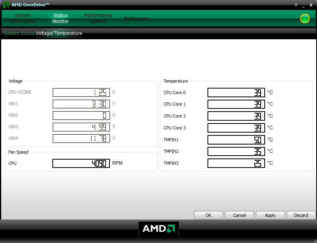Click the VIN4 voltage value field
Viewport: 317px width, 243px height.
click(81, 139)
